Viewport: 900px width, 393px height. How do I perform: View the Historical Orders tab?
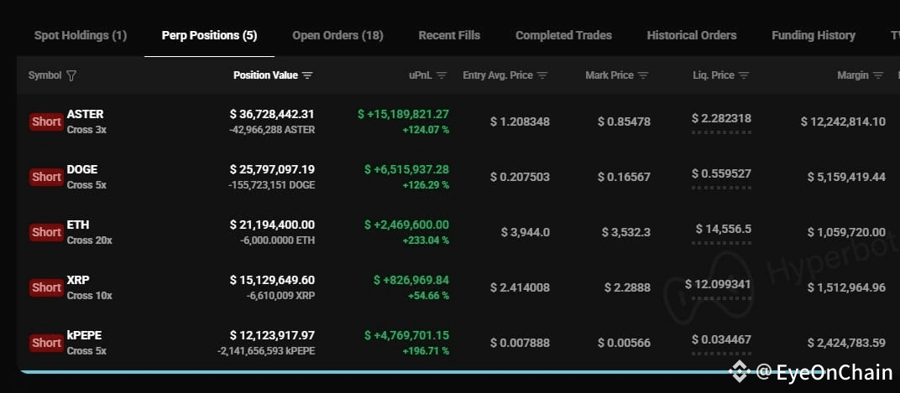(x=691, y=35)
